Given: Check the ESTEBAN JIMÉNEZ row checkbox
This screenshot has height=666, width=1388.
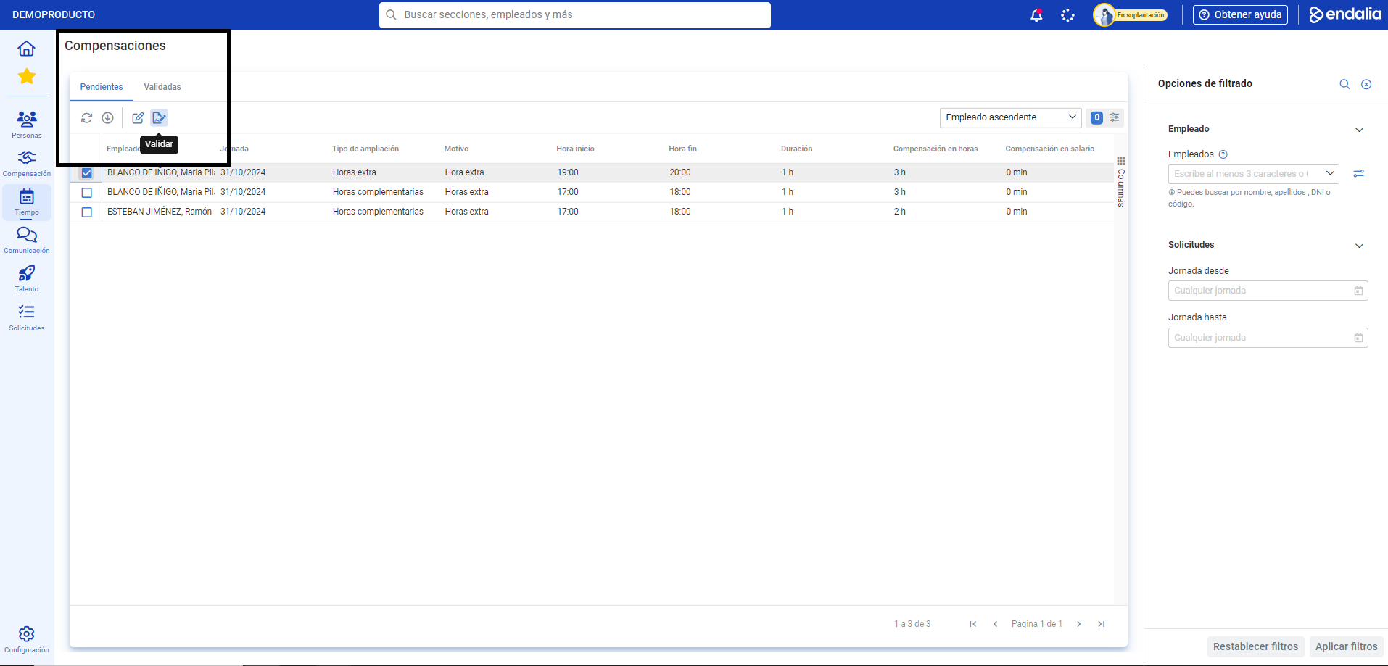Looking at the screenshot, I should pyautogui.click(x=87, y=212).
